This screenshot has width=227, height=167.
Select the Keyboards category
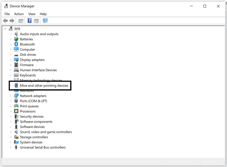[28, 75]
